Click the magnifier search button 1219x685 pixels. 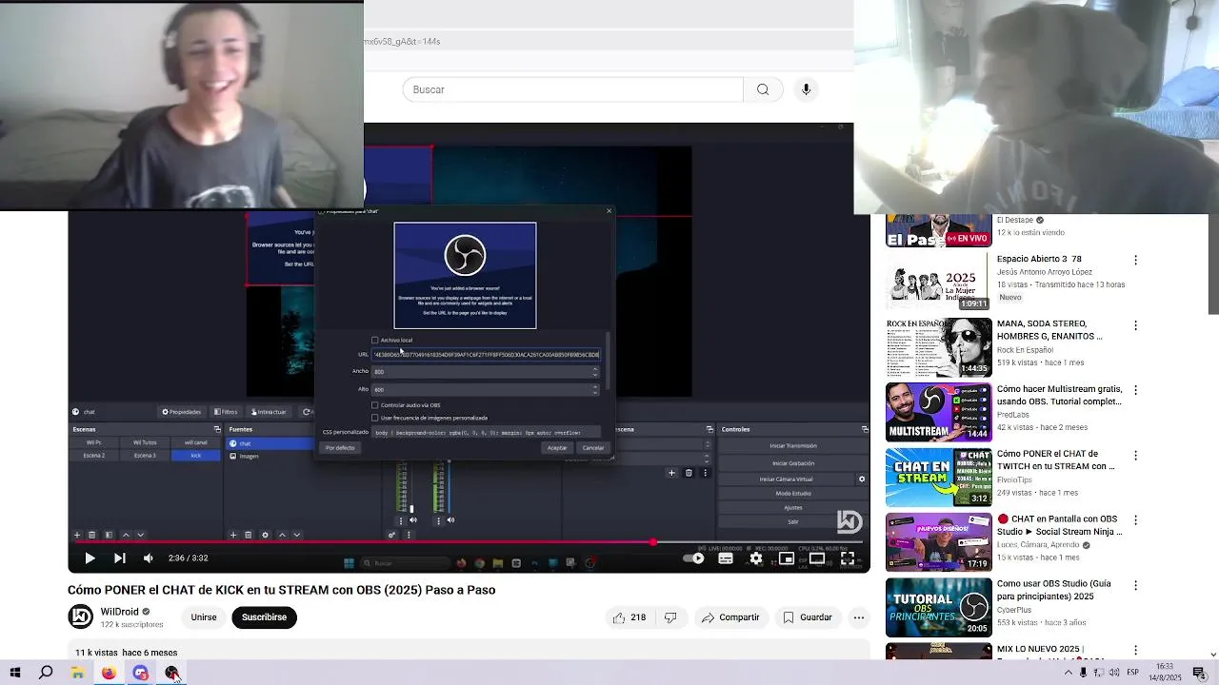point(763,89)
